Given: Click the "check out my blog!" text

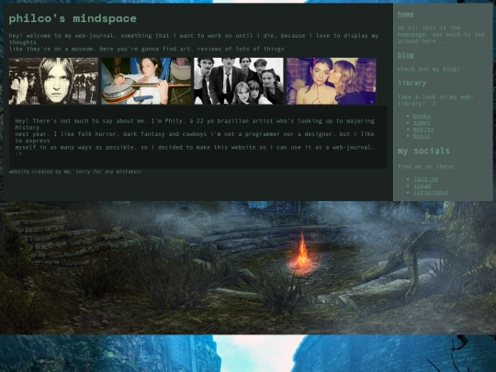Looking at the screenshot, I should [x=429, y=69].
